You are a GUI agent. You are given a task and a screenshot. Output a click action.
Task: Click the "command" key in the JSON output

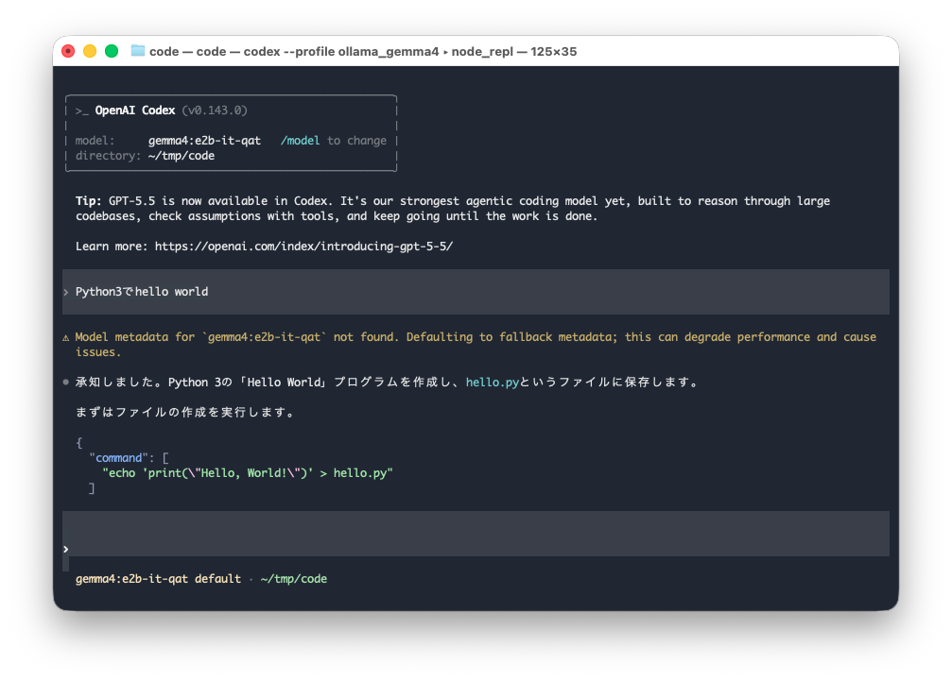pos(118,458)
